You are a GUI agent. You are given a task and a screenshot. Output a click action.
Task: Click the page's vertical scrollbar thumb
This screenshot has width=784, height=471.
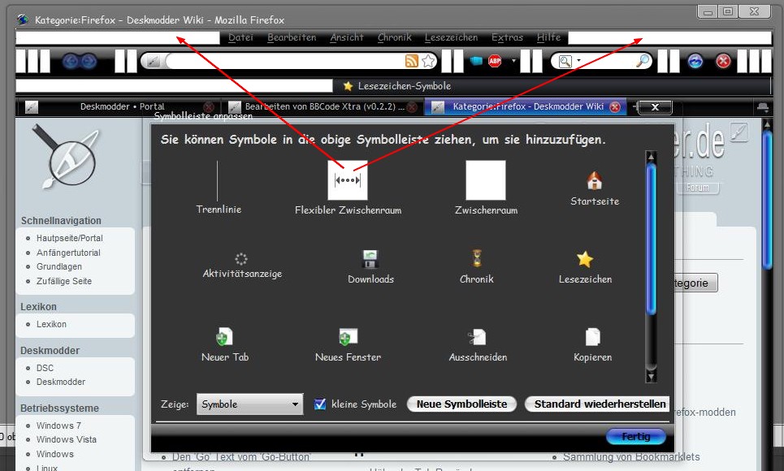(767, 200)
